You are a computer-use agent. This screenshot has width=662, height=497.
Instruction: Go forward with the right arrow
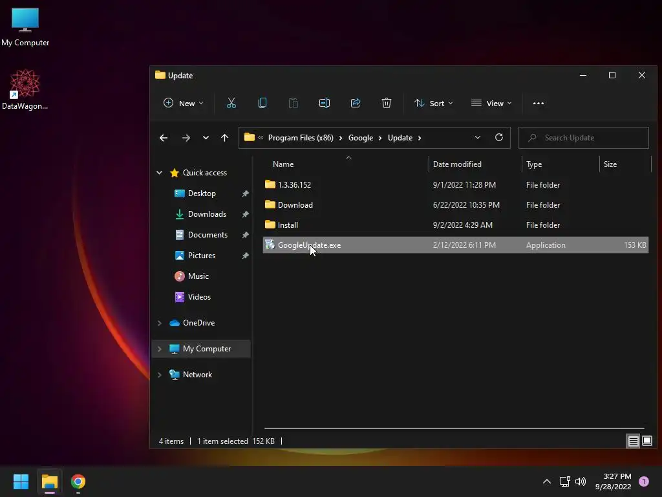tap(186, 138)
